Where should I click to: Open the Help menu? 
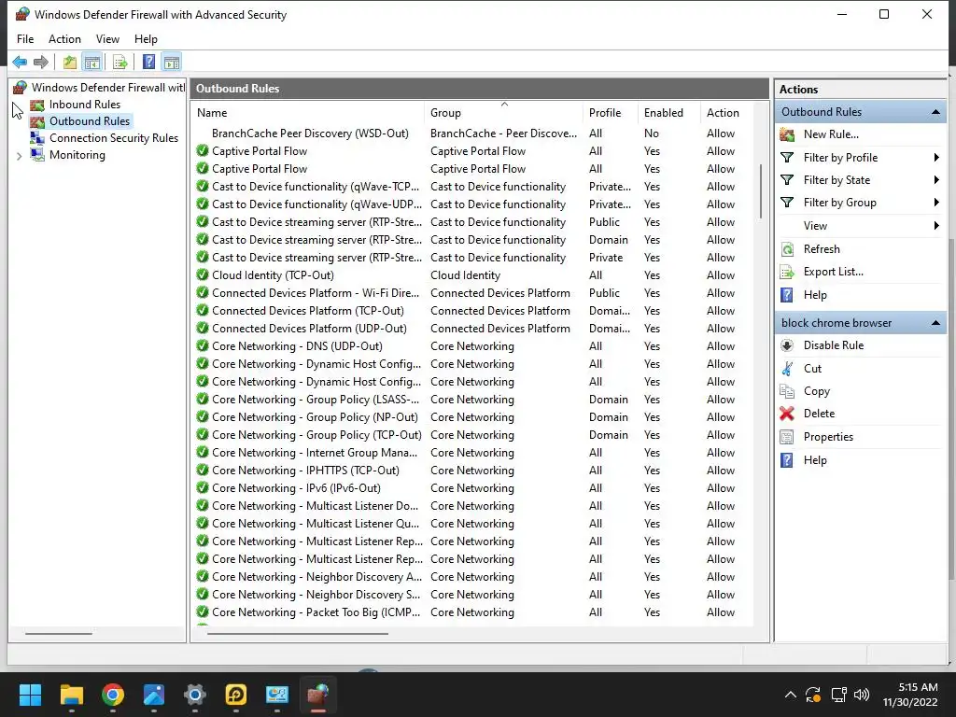pyautogui.click(x=146, y=39)
